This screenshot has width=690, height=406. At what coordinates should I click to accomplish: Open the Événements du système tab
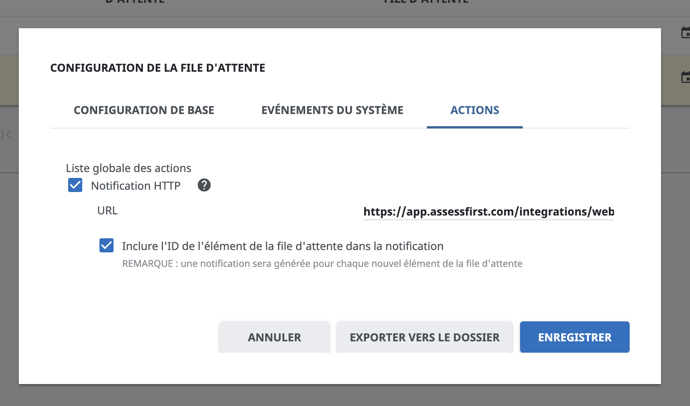click(332, 110)
